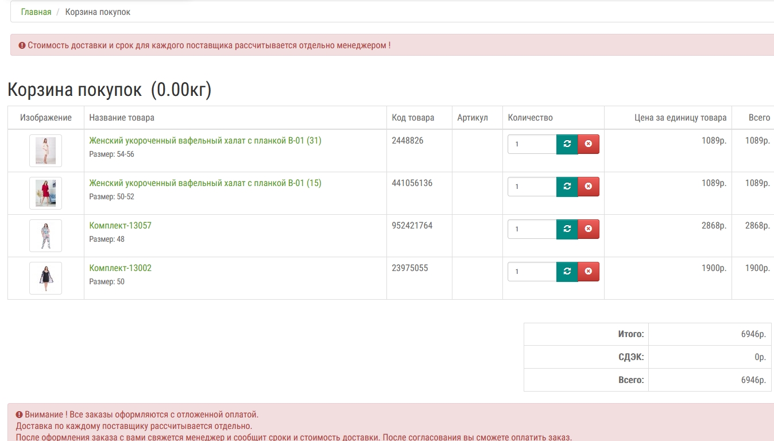Update quantity for robe B-01 (15)
This screenshot has width=774, height=441.
[x=567, y=187]
